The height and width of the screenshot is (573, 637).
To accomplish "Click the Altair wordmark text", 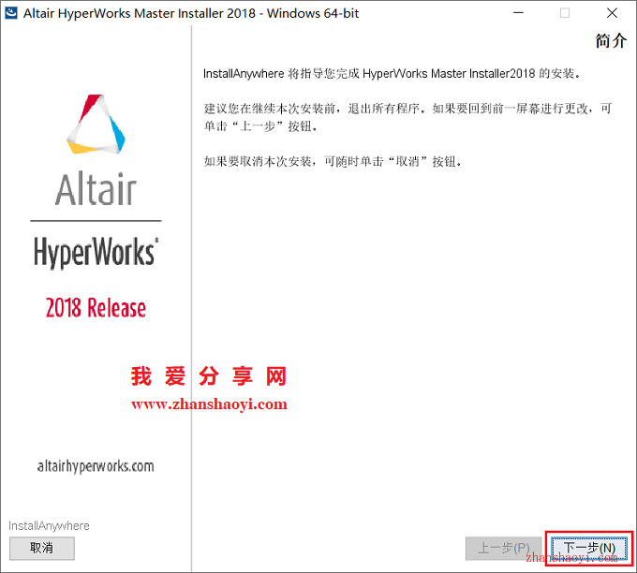I will [x=96, y=189].
